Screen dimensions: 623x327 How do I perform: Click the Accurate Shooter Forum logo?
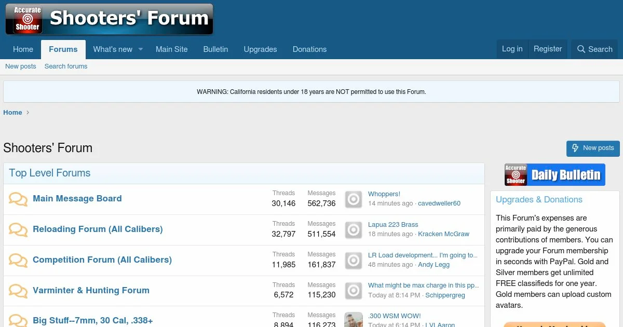(x=109, y=19)
